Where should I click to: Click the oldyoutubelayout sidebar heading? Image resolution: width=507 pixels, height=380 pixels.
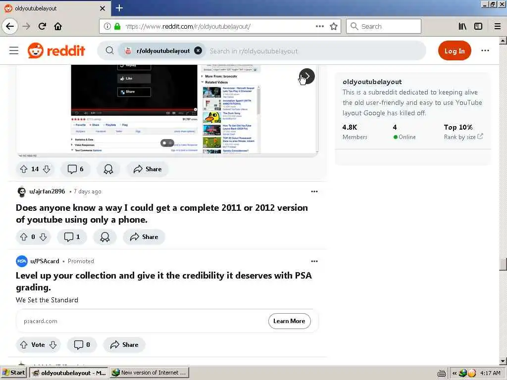(x=372, y=82)
